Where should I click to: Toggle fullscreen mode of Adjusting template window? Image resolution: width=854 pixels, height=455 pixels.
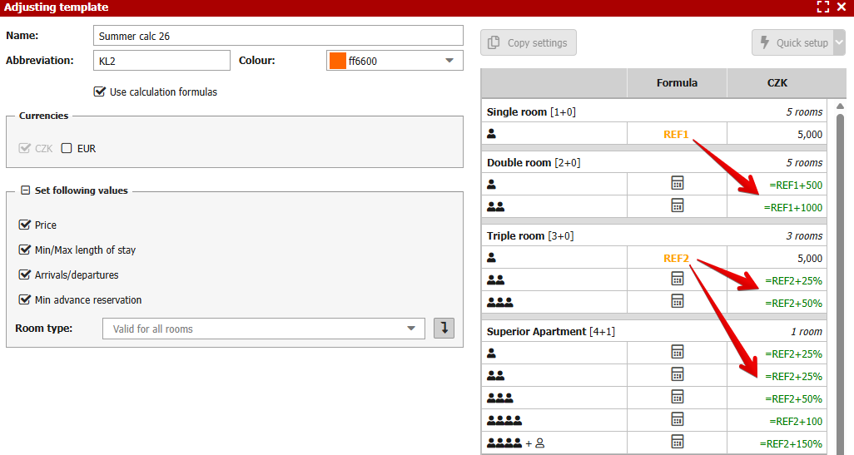[x=823, y=7]
